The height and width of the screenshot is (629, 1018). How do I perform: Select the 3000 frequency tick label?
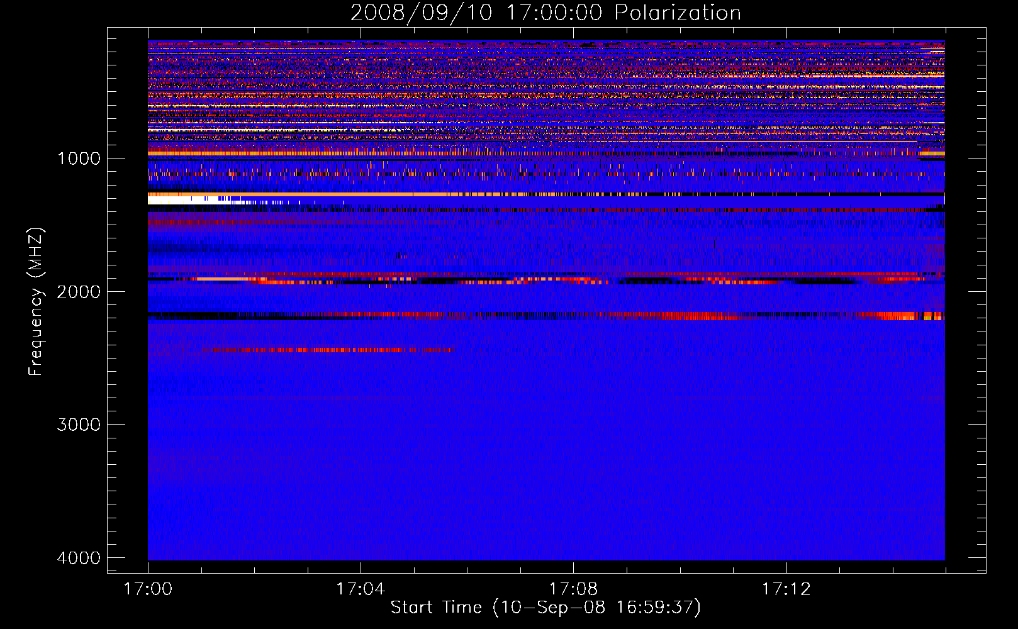79,425
